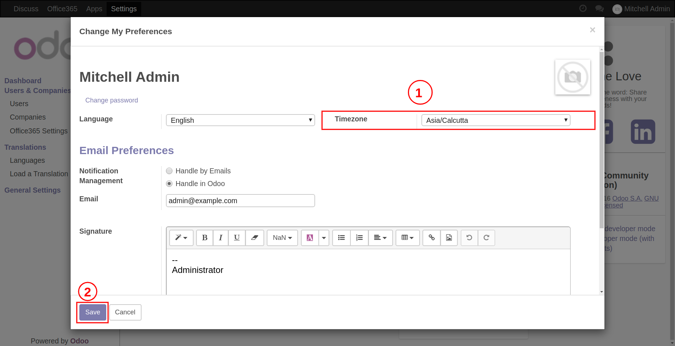This screenshot has width=675, height=346.
Task: Open the Timezone dropdown showing Asia/Calcutta
Action: pyautogui.click(x=496, y=120)
